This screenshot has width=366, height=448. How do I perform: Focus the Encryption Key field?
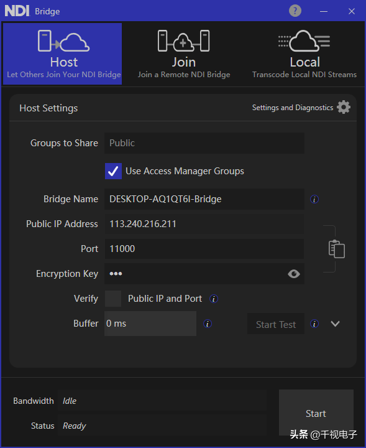(x=204, y=274)
